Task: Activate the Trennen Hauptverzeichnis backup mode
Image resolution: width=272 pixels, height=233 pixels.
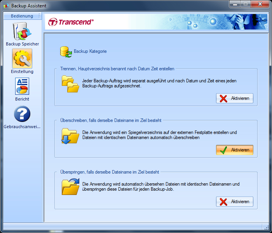Action: [235, 98]
